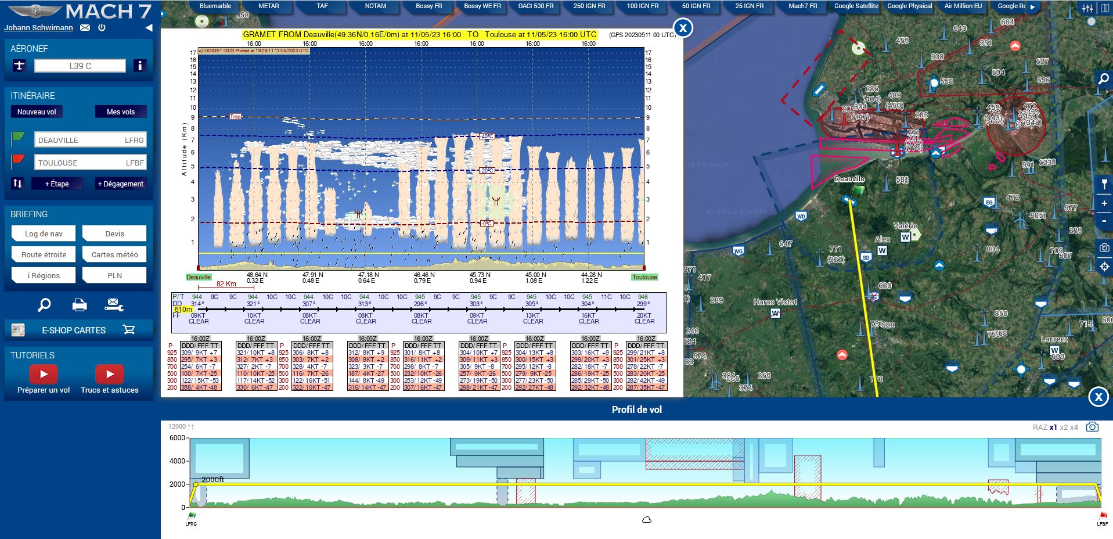Close the GRAMET weather panel
1113x539 pixels.
(683, 27)
